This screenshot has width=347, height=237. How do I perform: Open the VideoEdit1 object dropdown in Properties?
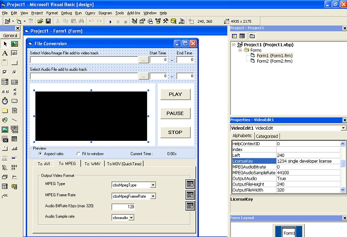(343, 128)
